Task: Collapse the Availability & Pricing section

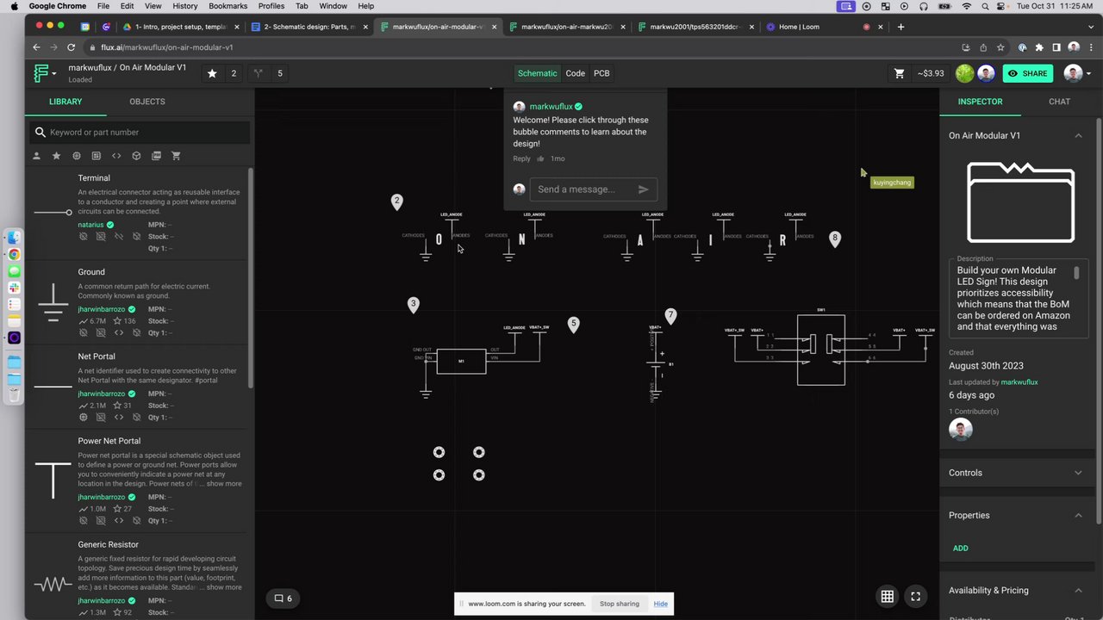Action: (x=1078, y=590)
